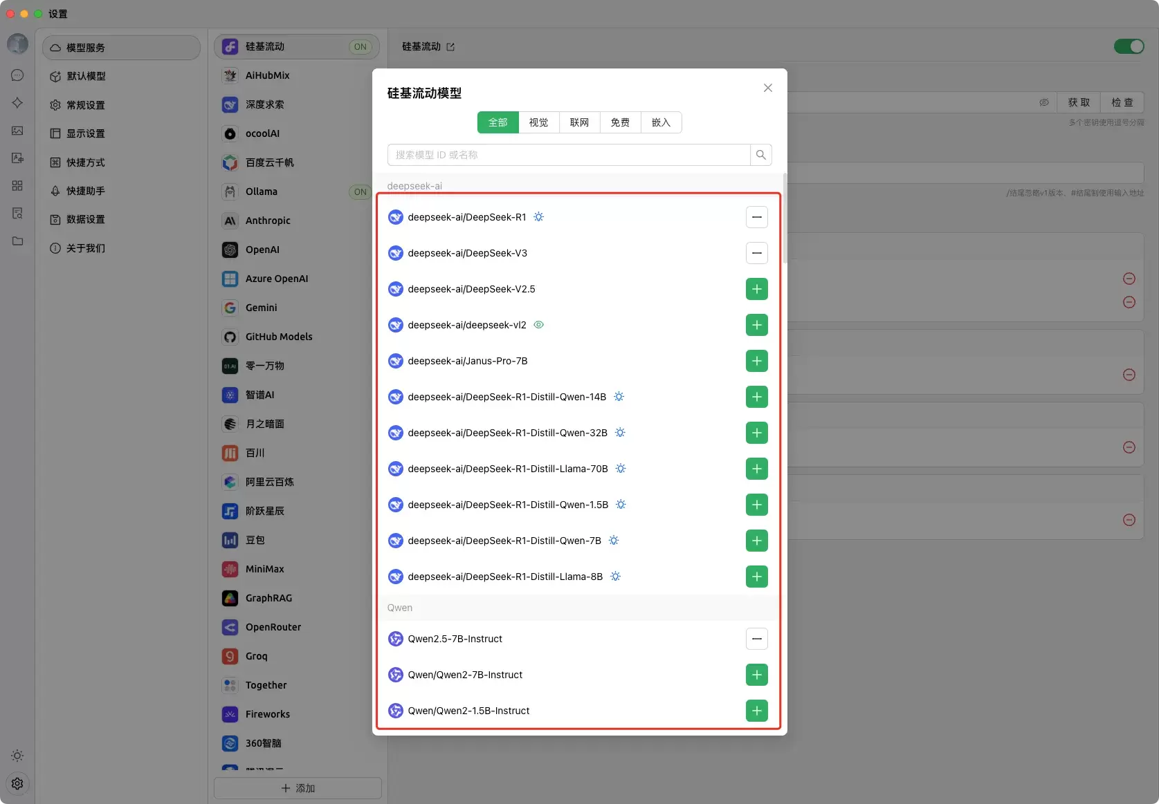Toggle API key visibility eye icon

(1044, 102)
